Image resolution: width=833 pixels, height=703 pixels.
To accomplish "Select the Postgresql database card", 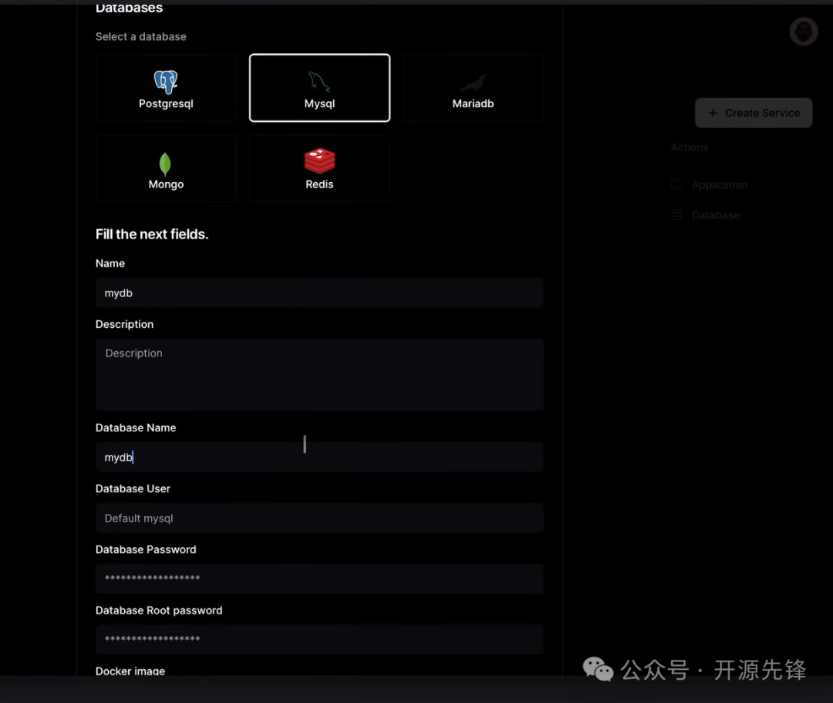I will 166,88.
